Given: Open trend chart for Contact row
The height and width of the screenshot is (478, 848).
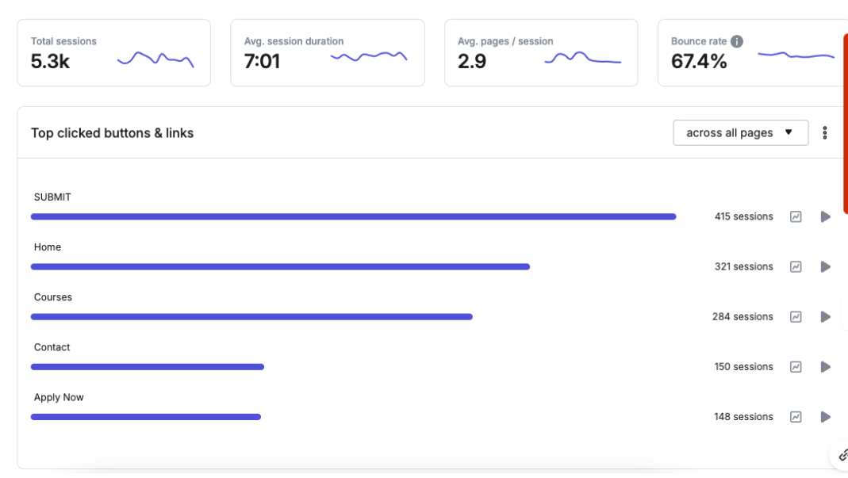Looking at the screenshot, I should pyautogui.click(x=796, y=366).
